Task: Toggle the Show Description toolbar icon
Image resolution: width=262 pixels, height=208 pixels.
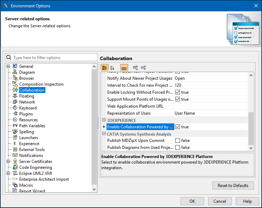Action: (x=124, y=67)
